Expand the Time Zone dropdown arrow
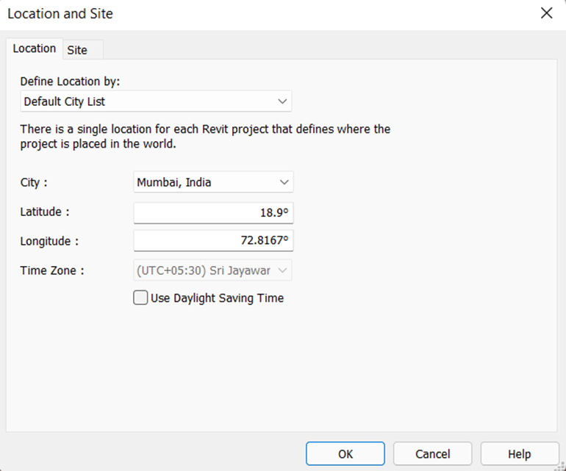Image resolution: width=566 pixels, height=471 pixels. click(283, 270)
